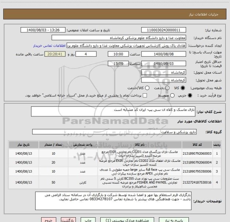Screen dimensions: 230x222
Task: Click quantity 50 in row 4
Action: click(x=54, y=183)
